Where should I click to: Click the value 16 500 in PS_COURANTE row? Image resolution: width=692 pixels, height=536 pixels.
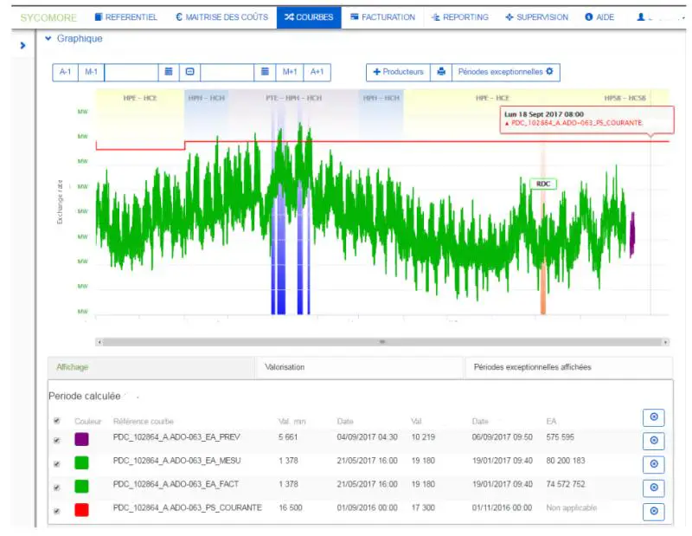point(291,507)
